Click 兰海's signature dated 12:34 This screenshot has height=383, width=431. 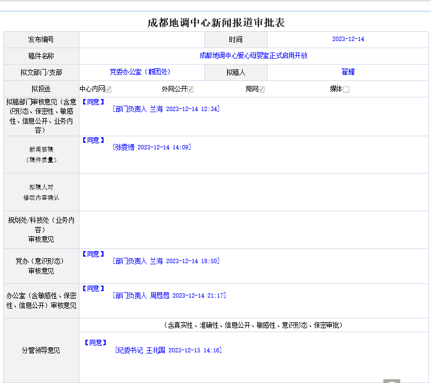coord(165,109)
